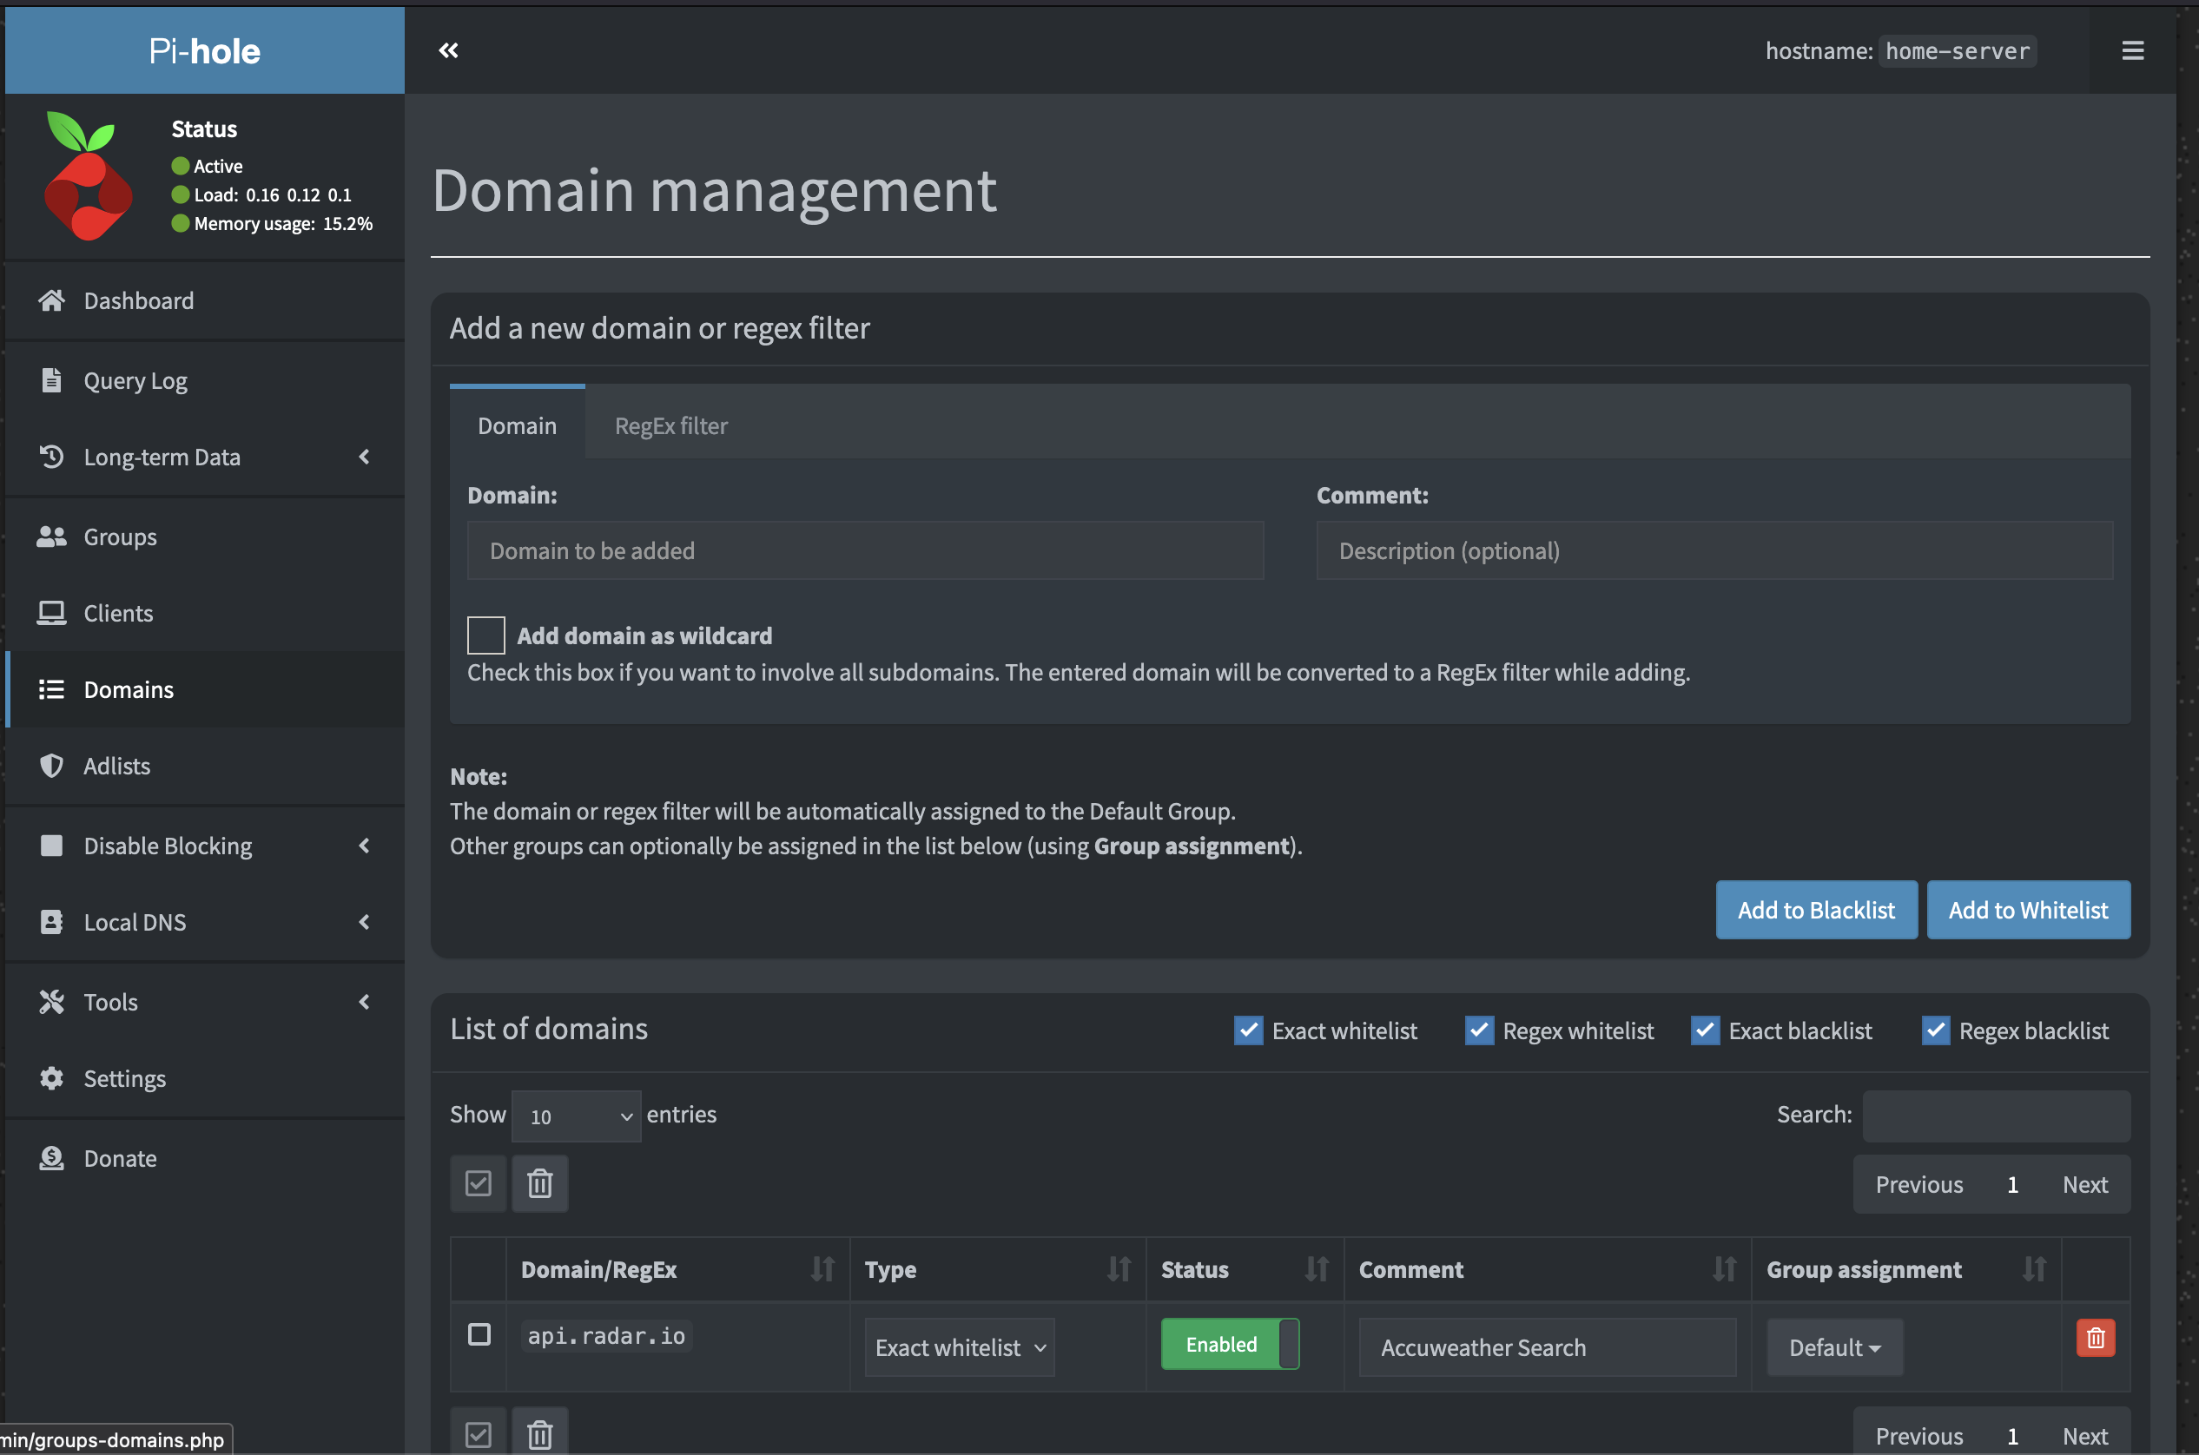
Task: Open the hamburger menu top right
Action: [2132, 50]
